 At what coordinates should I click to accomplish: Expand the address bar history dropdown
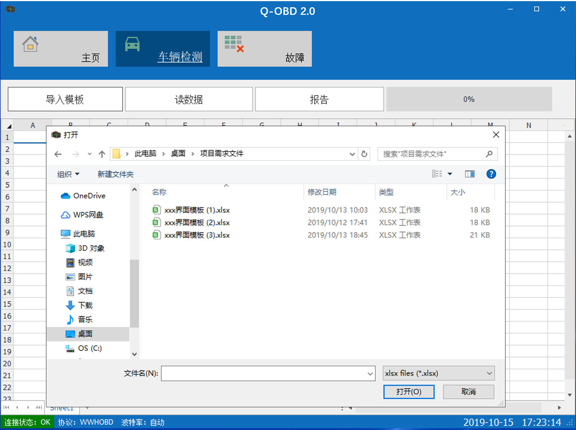[x=352, y=154]
